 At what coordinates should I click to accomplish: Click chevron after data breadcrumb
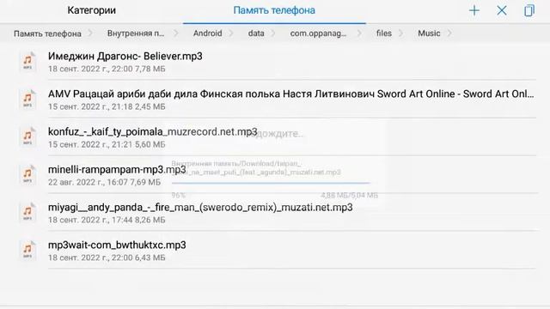[273, 33]
